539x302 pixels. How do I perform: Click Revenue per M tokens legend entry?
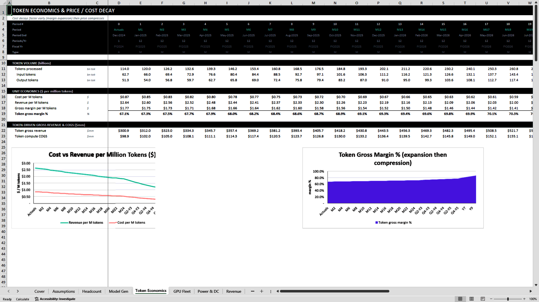point(82,223)
